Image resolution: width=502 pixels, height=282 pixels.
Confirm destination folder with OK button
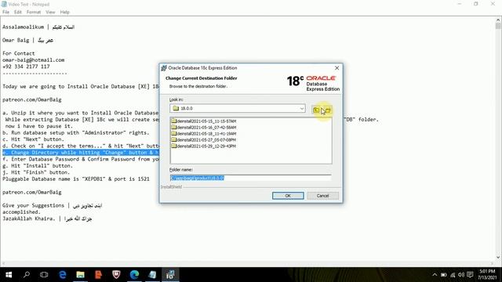(288, 196)
